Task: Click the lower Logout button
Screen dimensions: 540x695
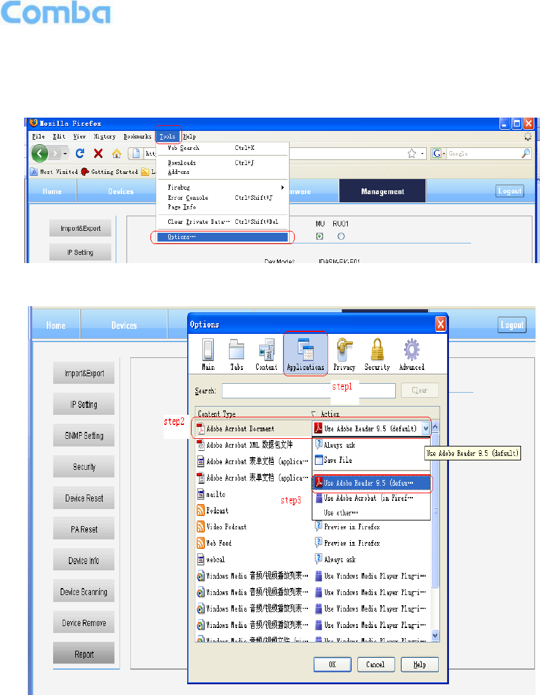Action: (512, 325)
